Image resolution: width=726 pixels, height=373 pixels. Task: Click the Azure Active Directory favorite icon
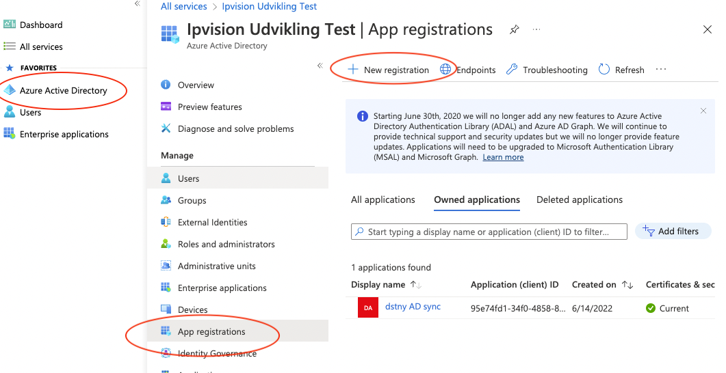[x=10, y=91]
